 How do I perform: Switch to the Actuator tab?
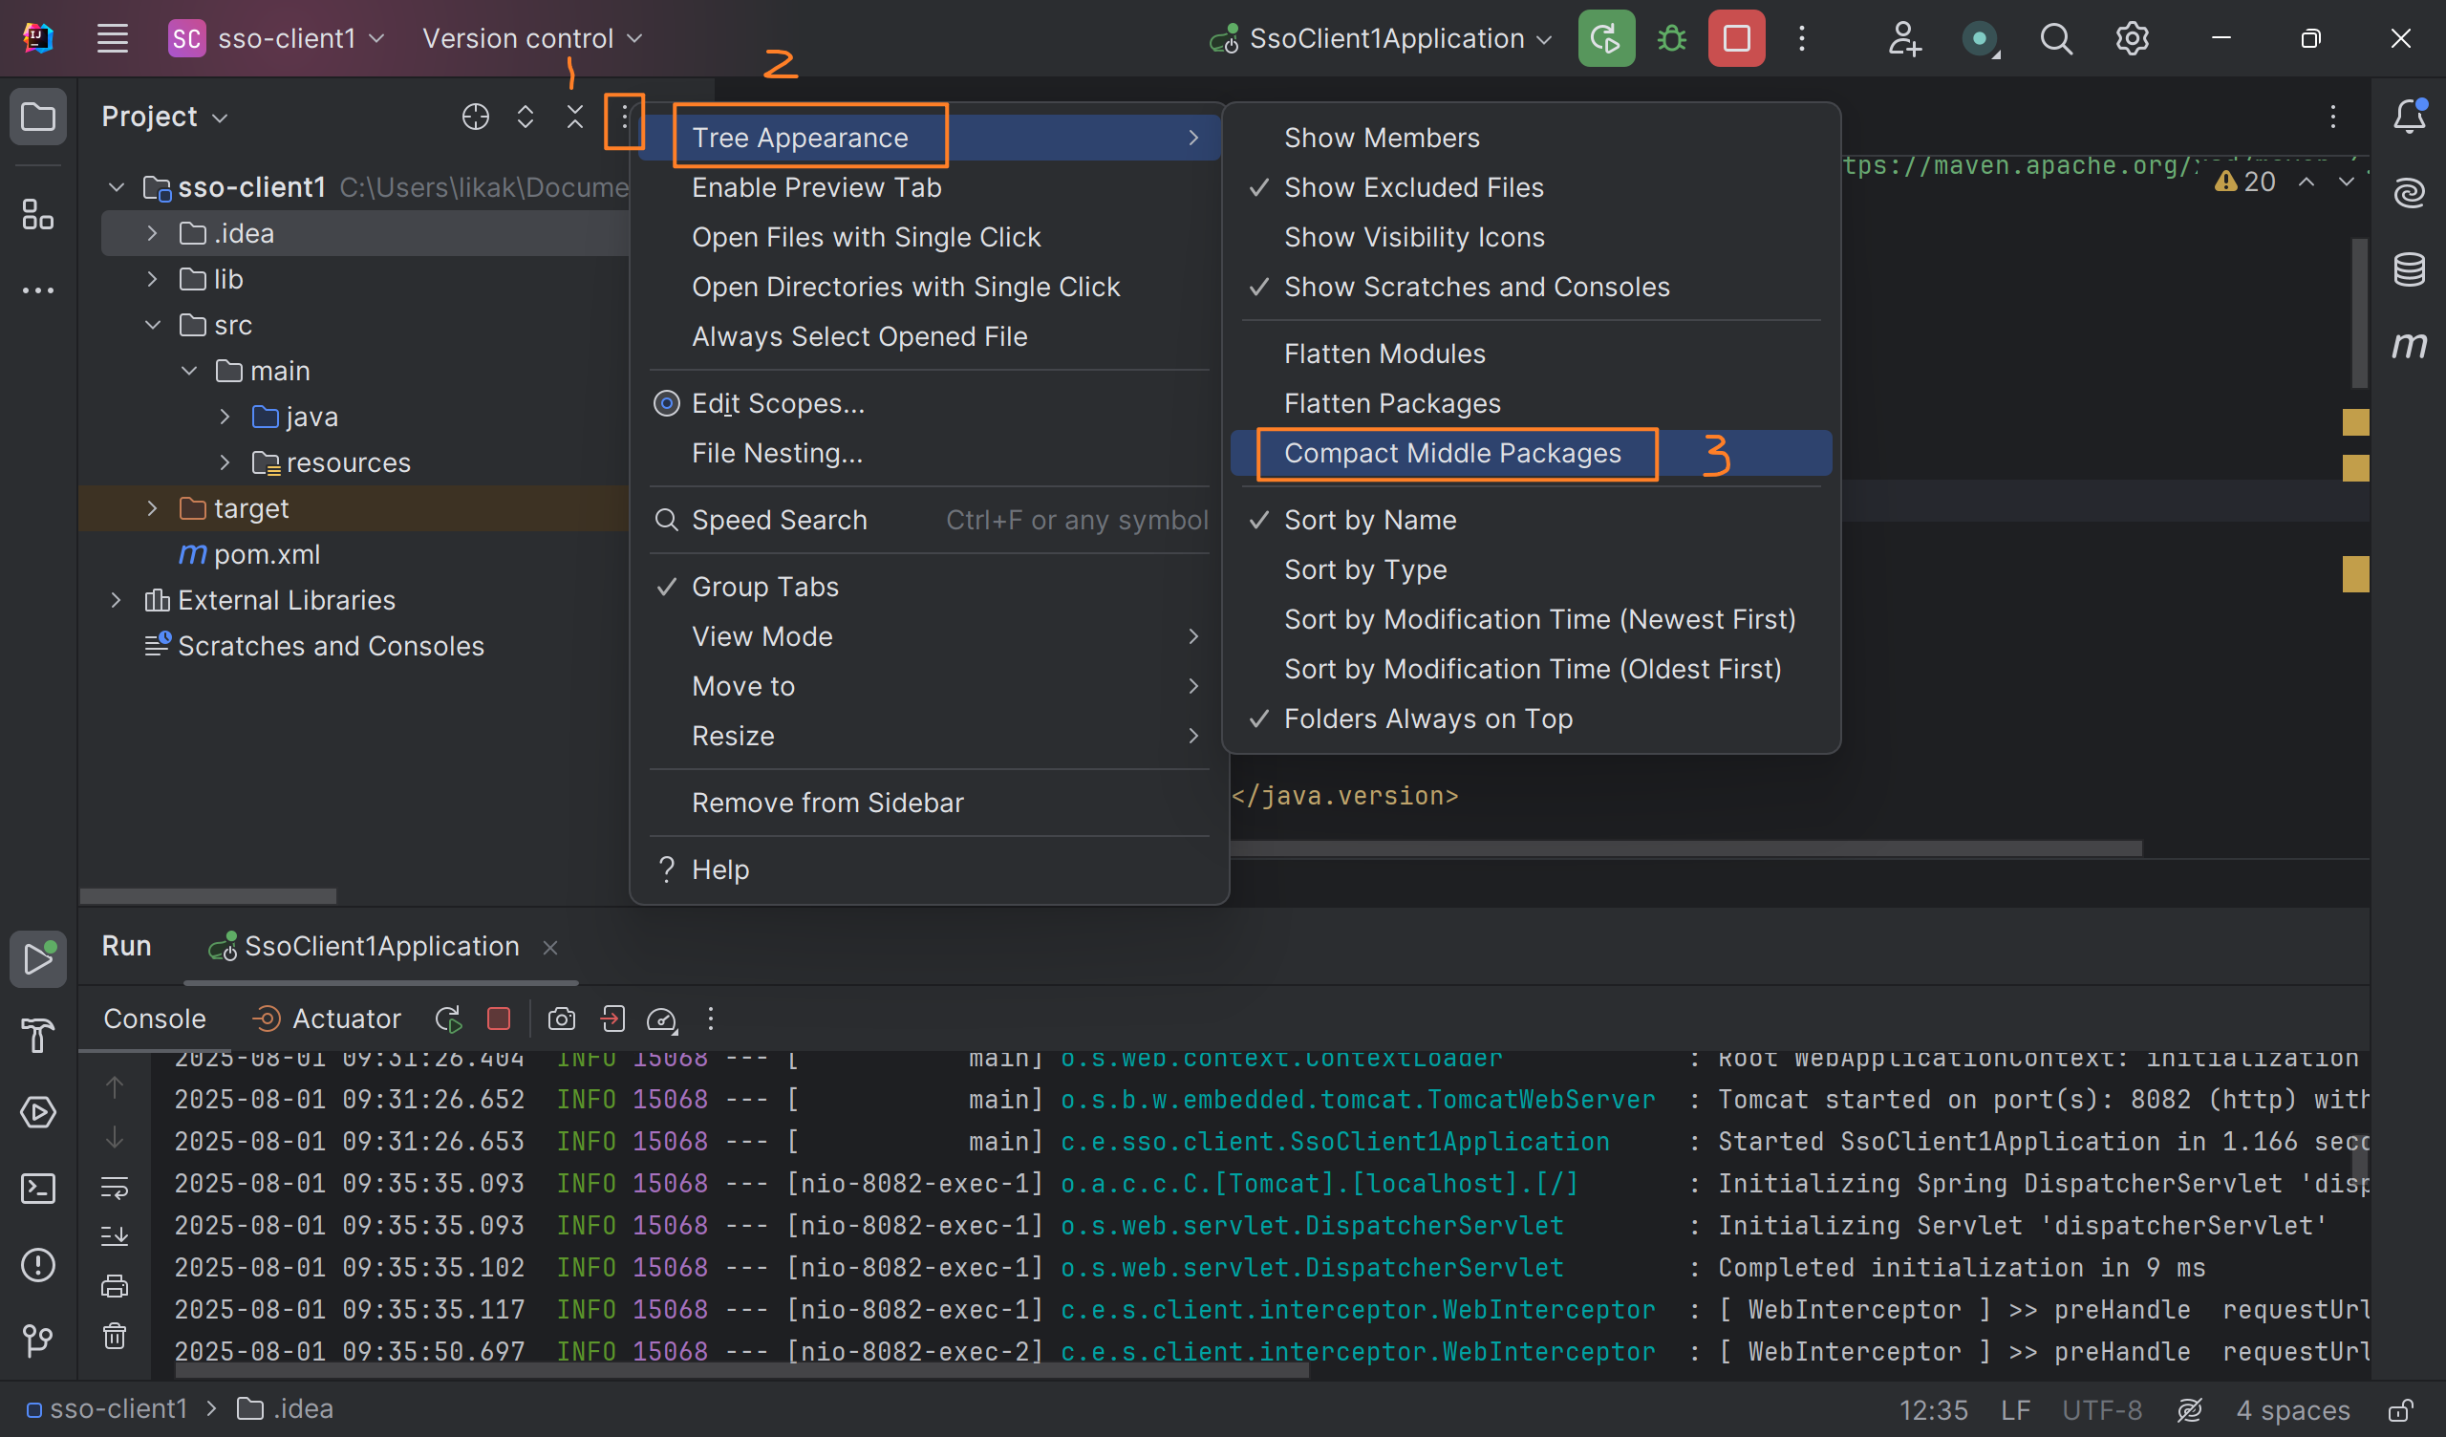[346, 1019]
